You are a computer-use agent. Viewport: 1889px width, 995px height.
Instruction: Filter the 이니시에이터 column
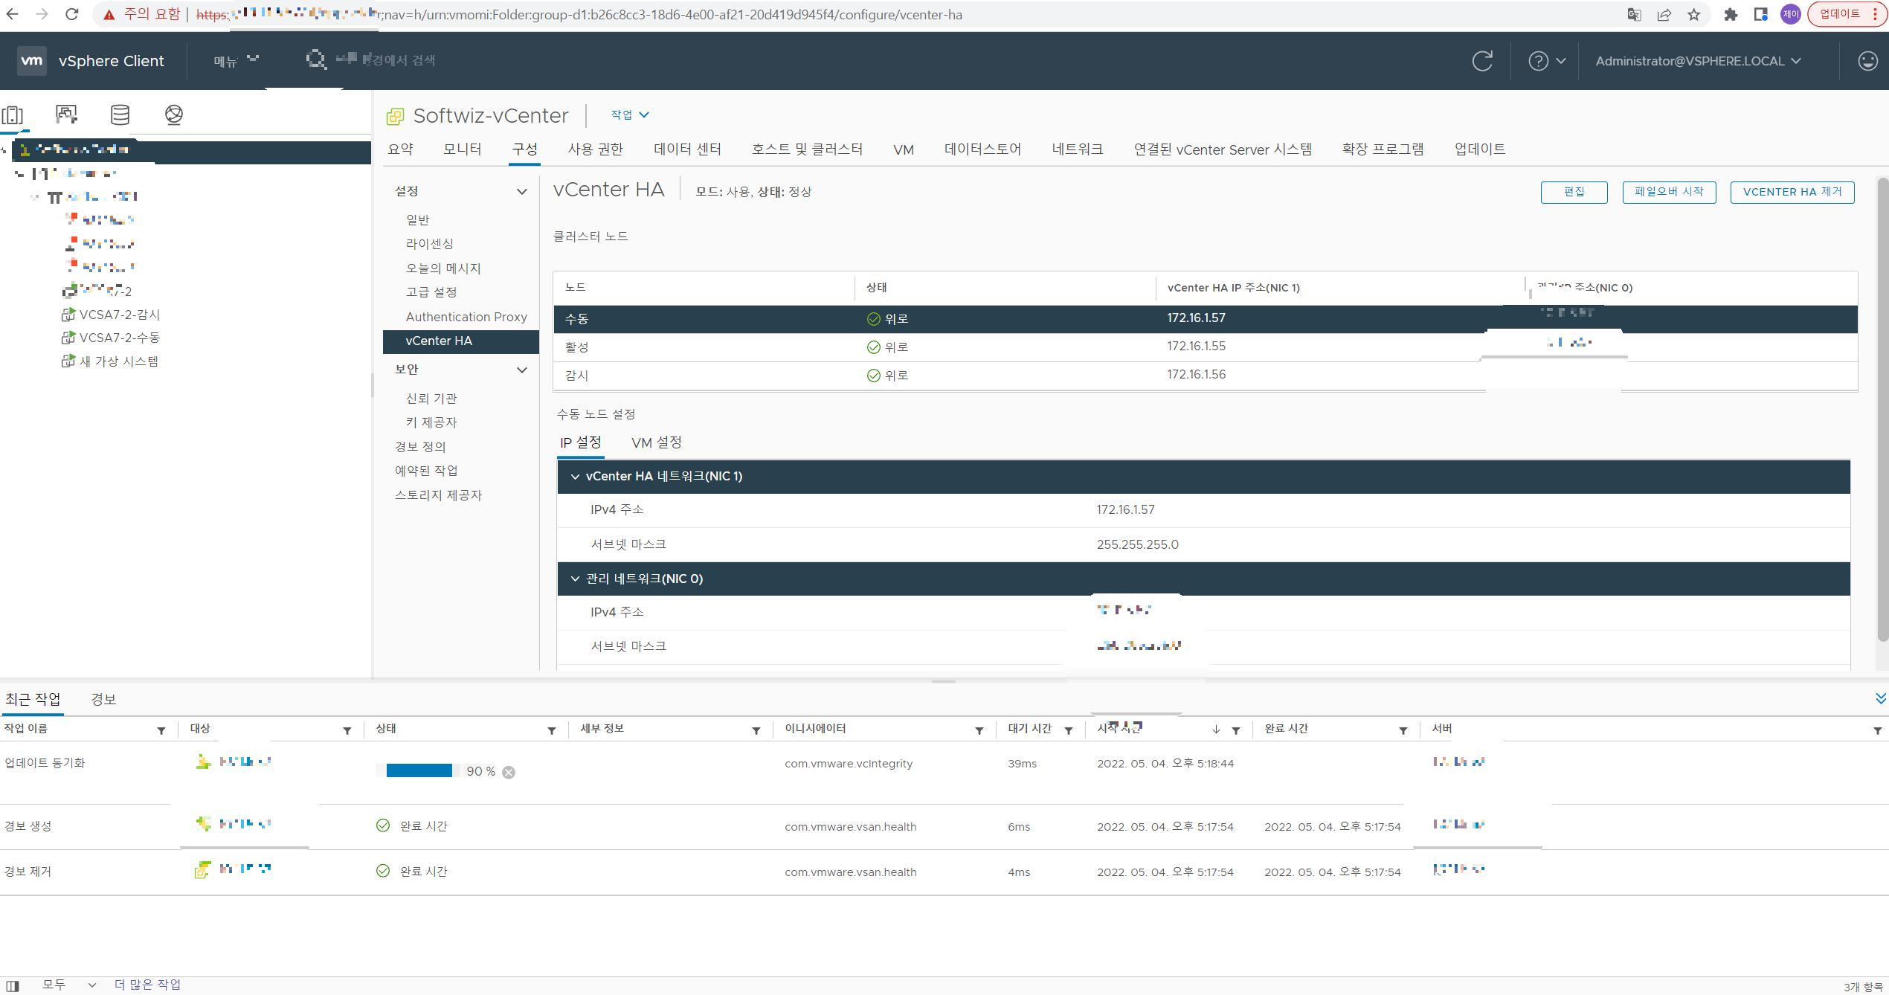tap(979, 731)
